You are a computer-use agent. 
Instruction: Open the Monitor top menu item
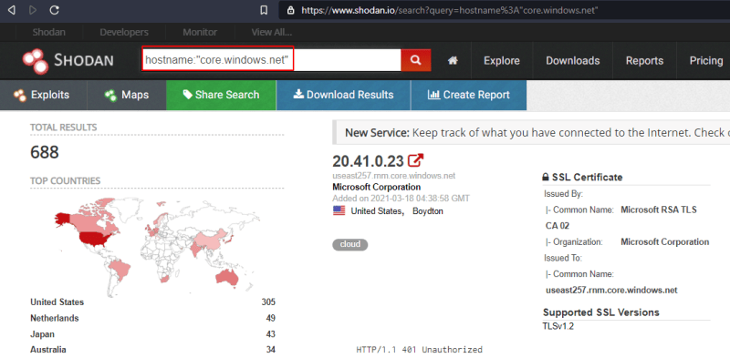200,32
